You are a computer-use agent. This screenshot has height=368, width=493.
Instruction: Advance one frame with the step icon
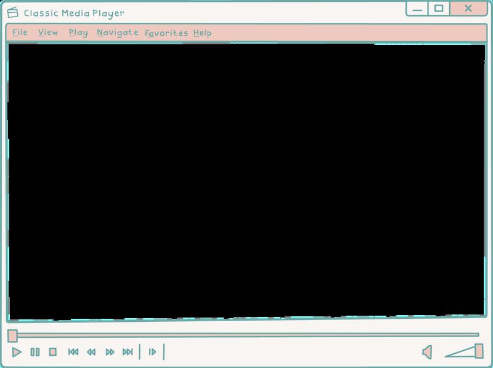[x=152, y=352]
